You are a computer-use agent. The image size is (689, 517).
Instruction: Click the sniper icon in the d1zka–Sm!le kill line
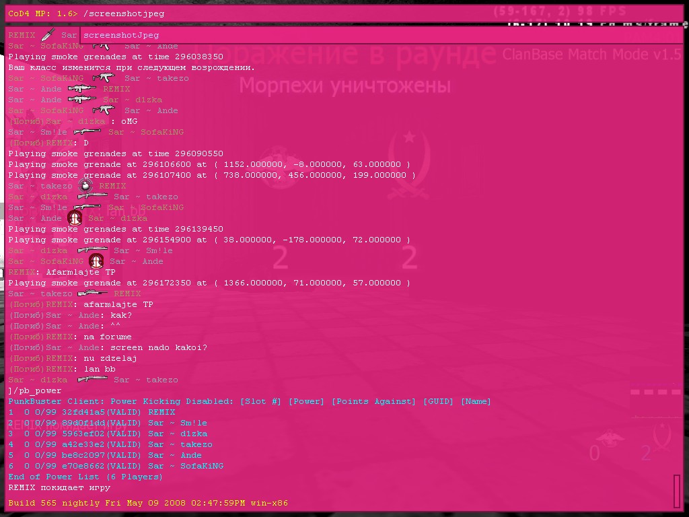point(92,250)
